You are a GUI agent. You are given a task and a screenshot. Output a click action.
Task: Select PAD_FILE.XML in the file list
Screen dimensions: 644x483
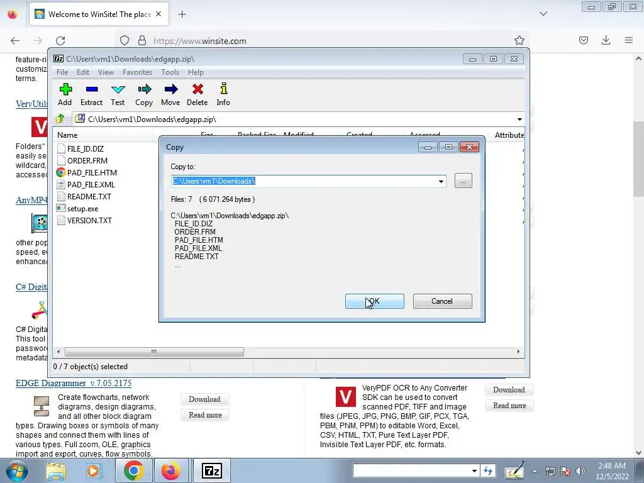click(91, 184)
